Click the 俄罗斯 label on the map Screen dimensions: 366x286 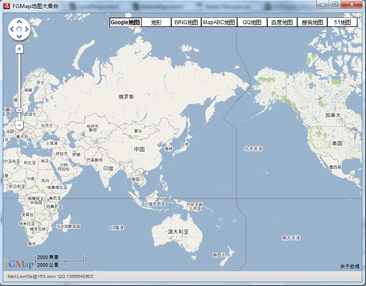[126, 97]
